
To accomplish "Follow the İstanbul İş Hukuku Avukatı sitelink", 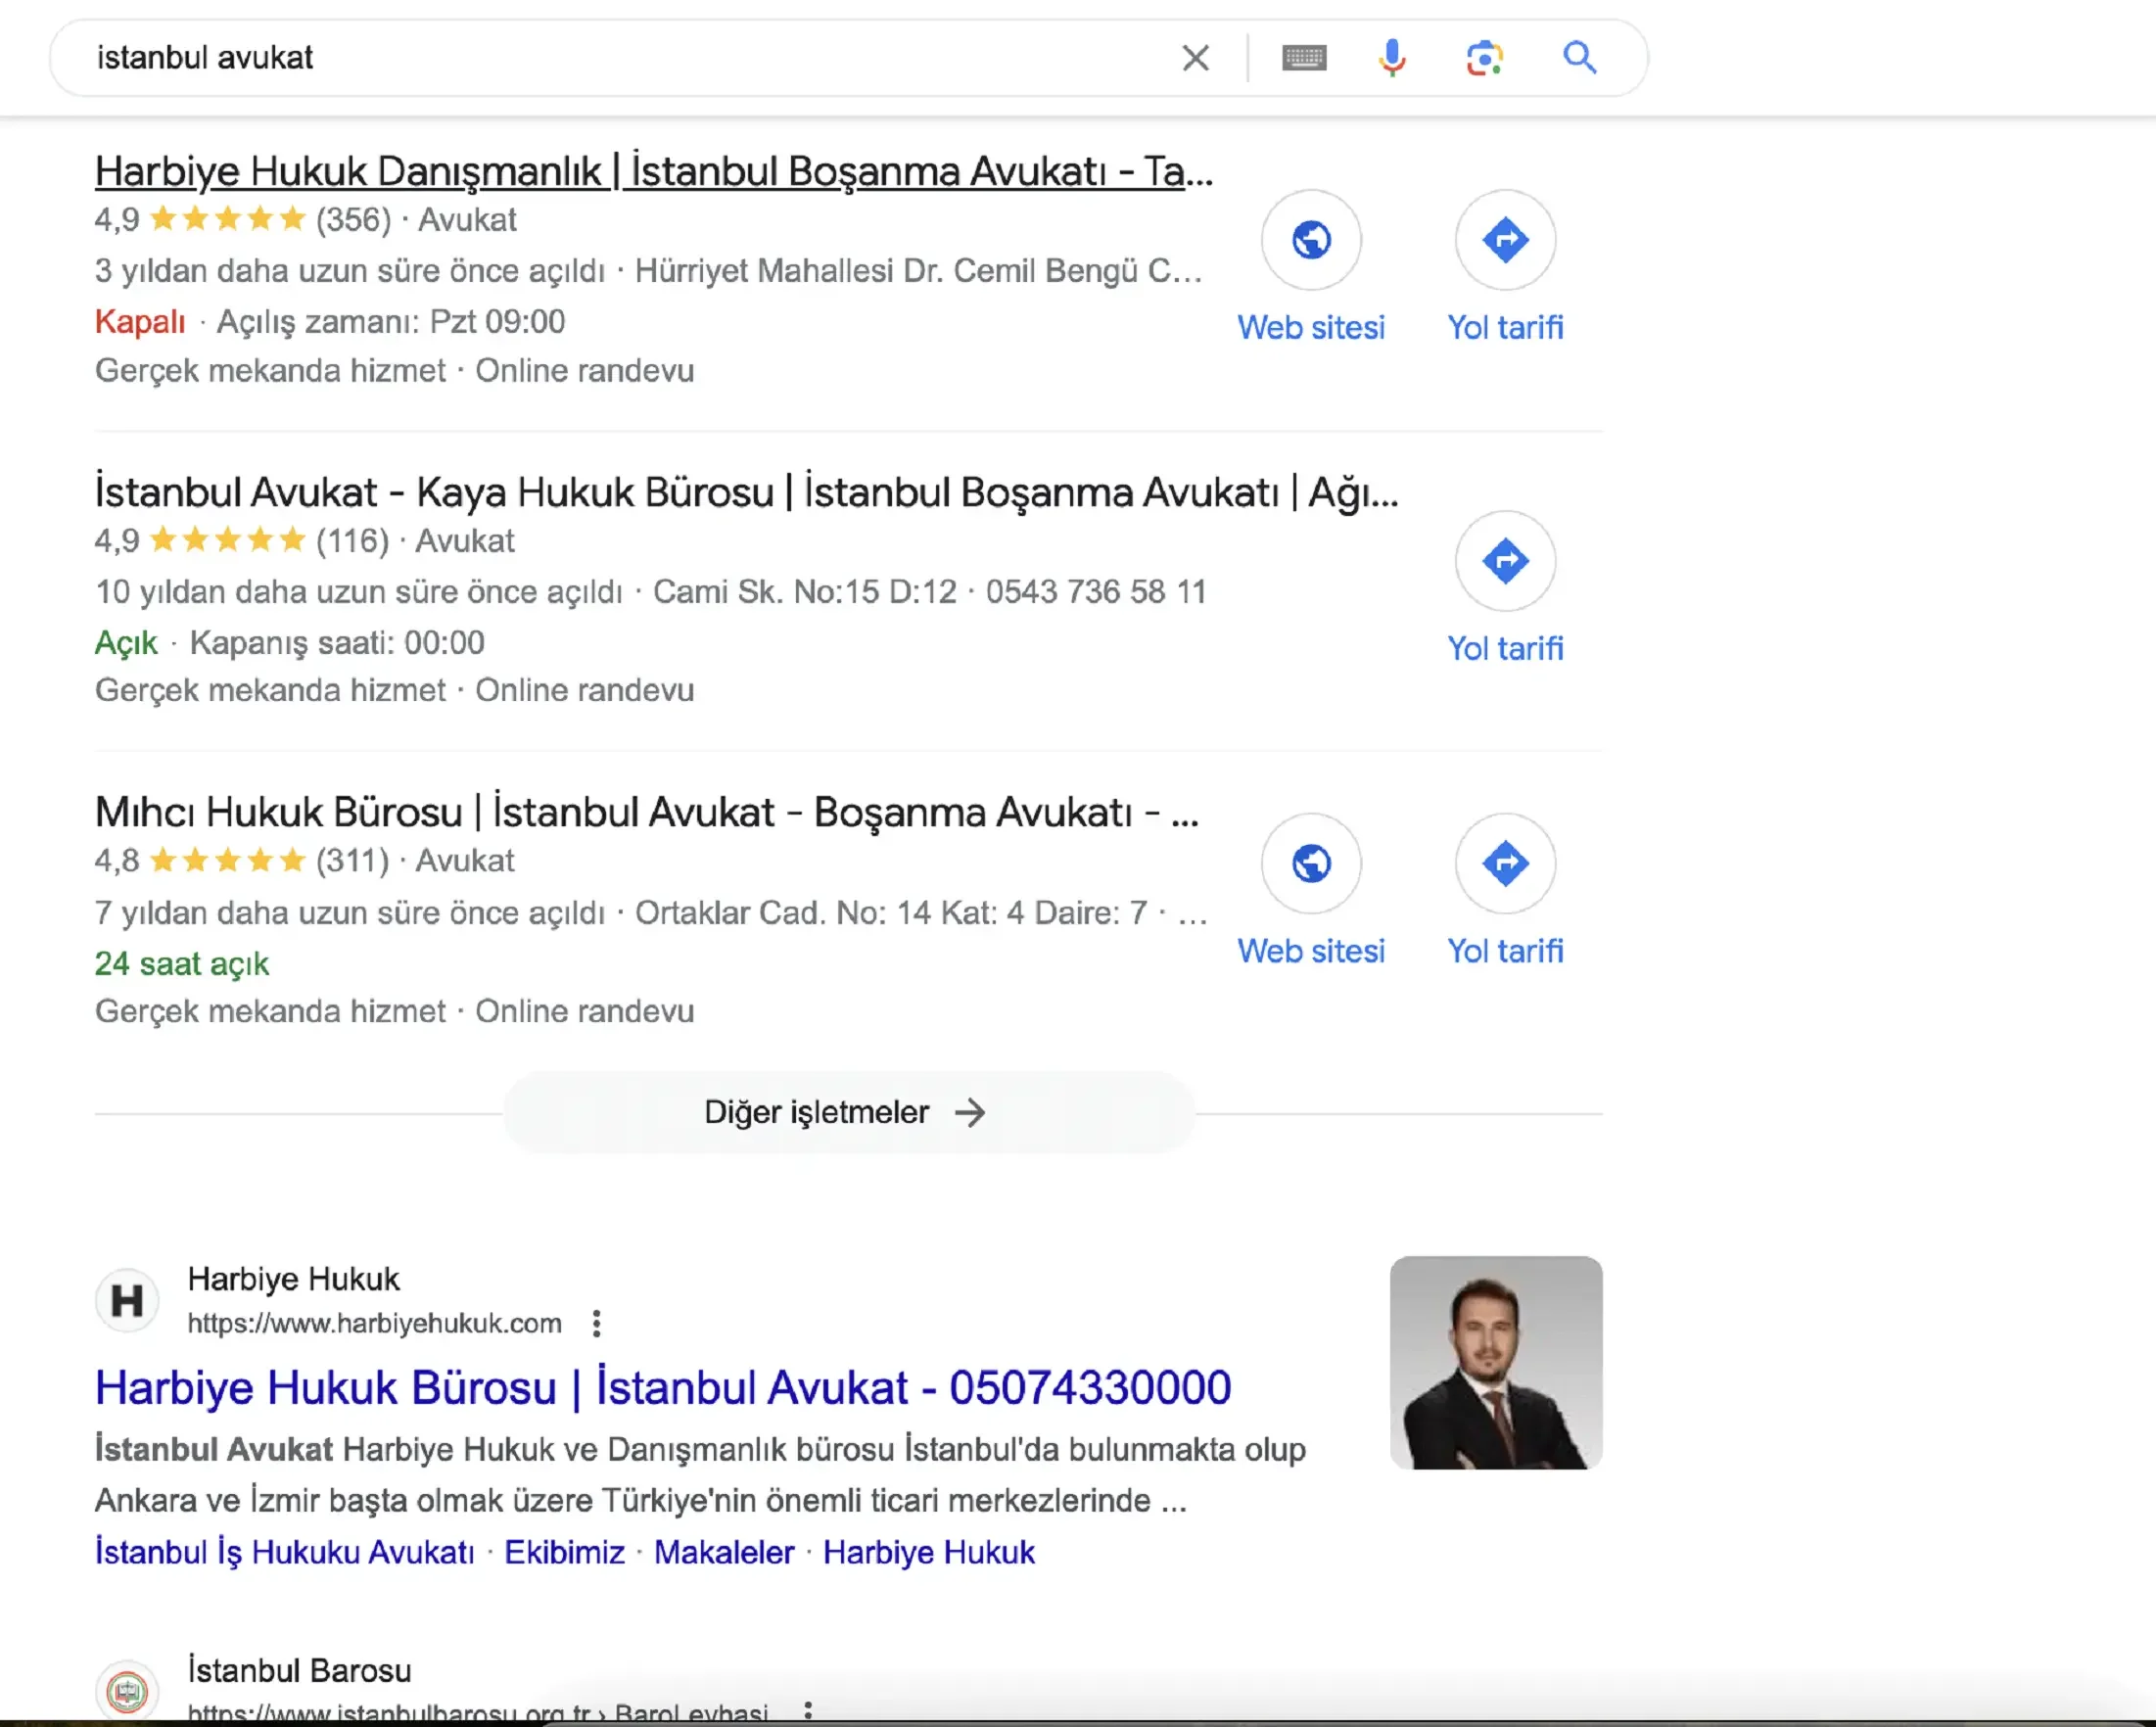I will click(x=284, y=1552).
